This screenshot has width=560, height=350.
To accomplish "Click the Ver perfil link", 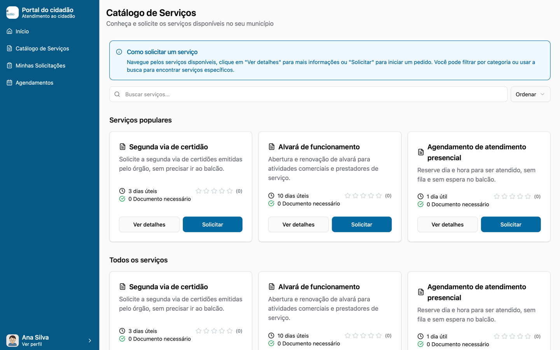I will pyautogui.click(x=32, y=344).
